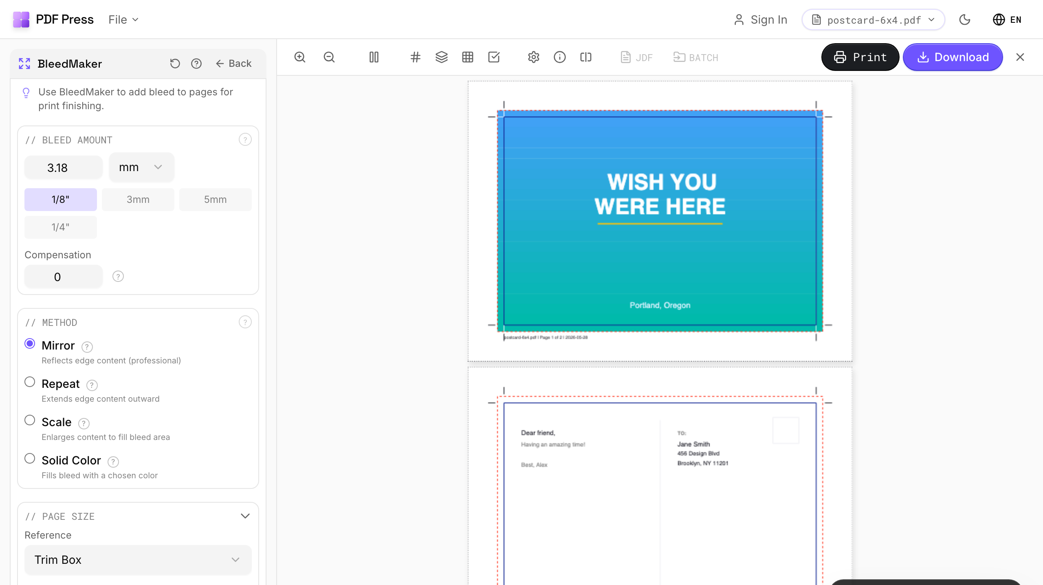Click Compensation help question icon
This screenshot has width=1043, height=585.
pyautogui.click(x=118, y=277)
